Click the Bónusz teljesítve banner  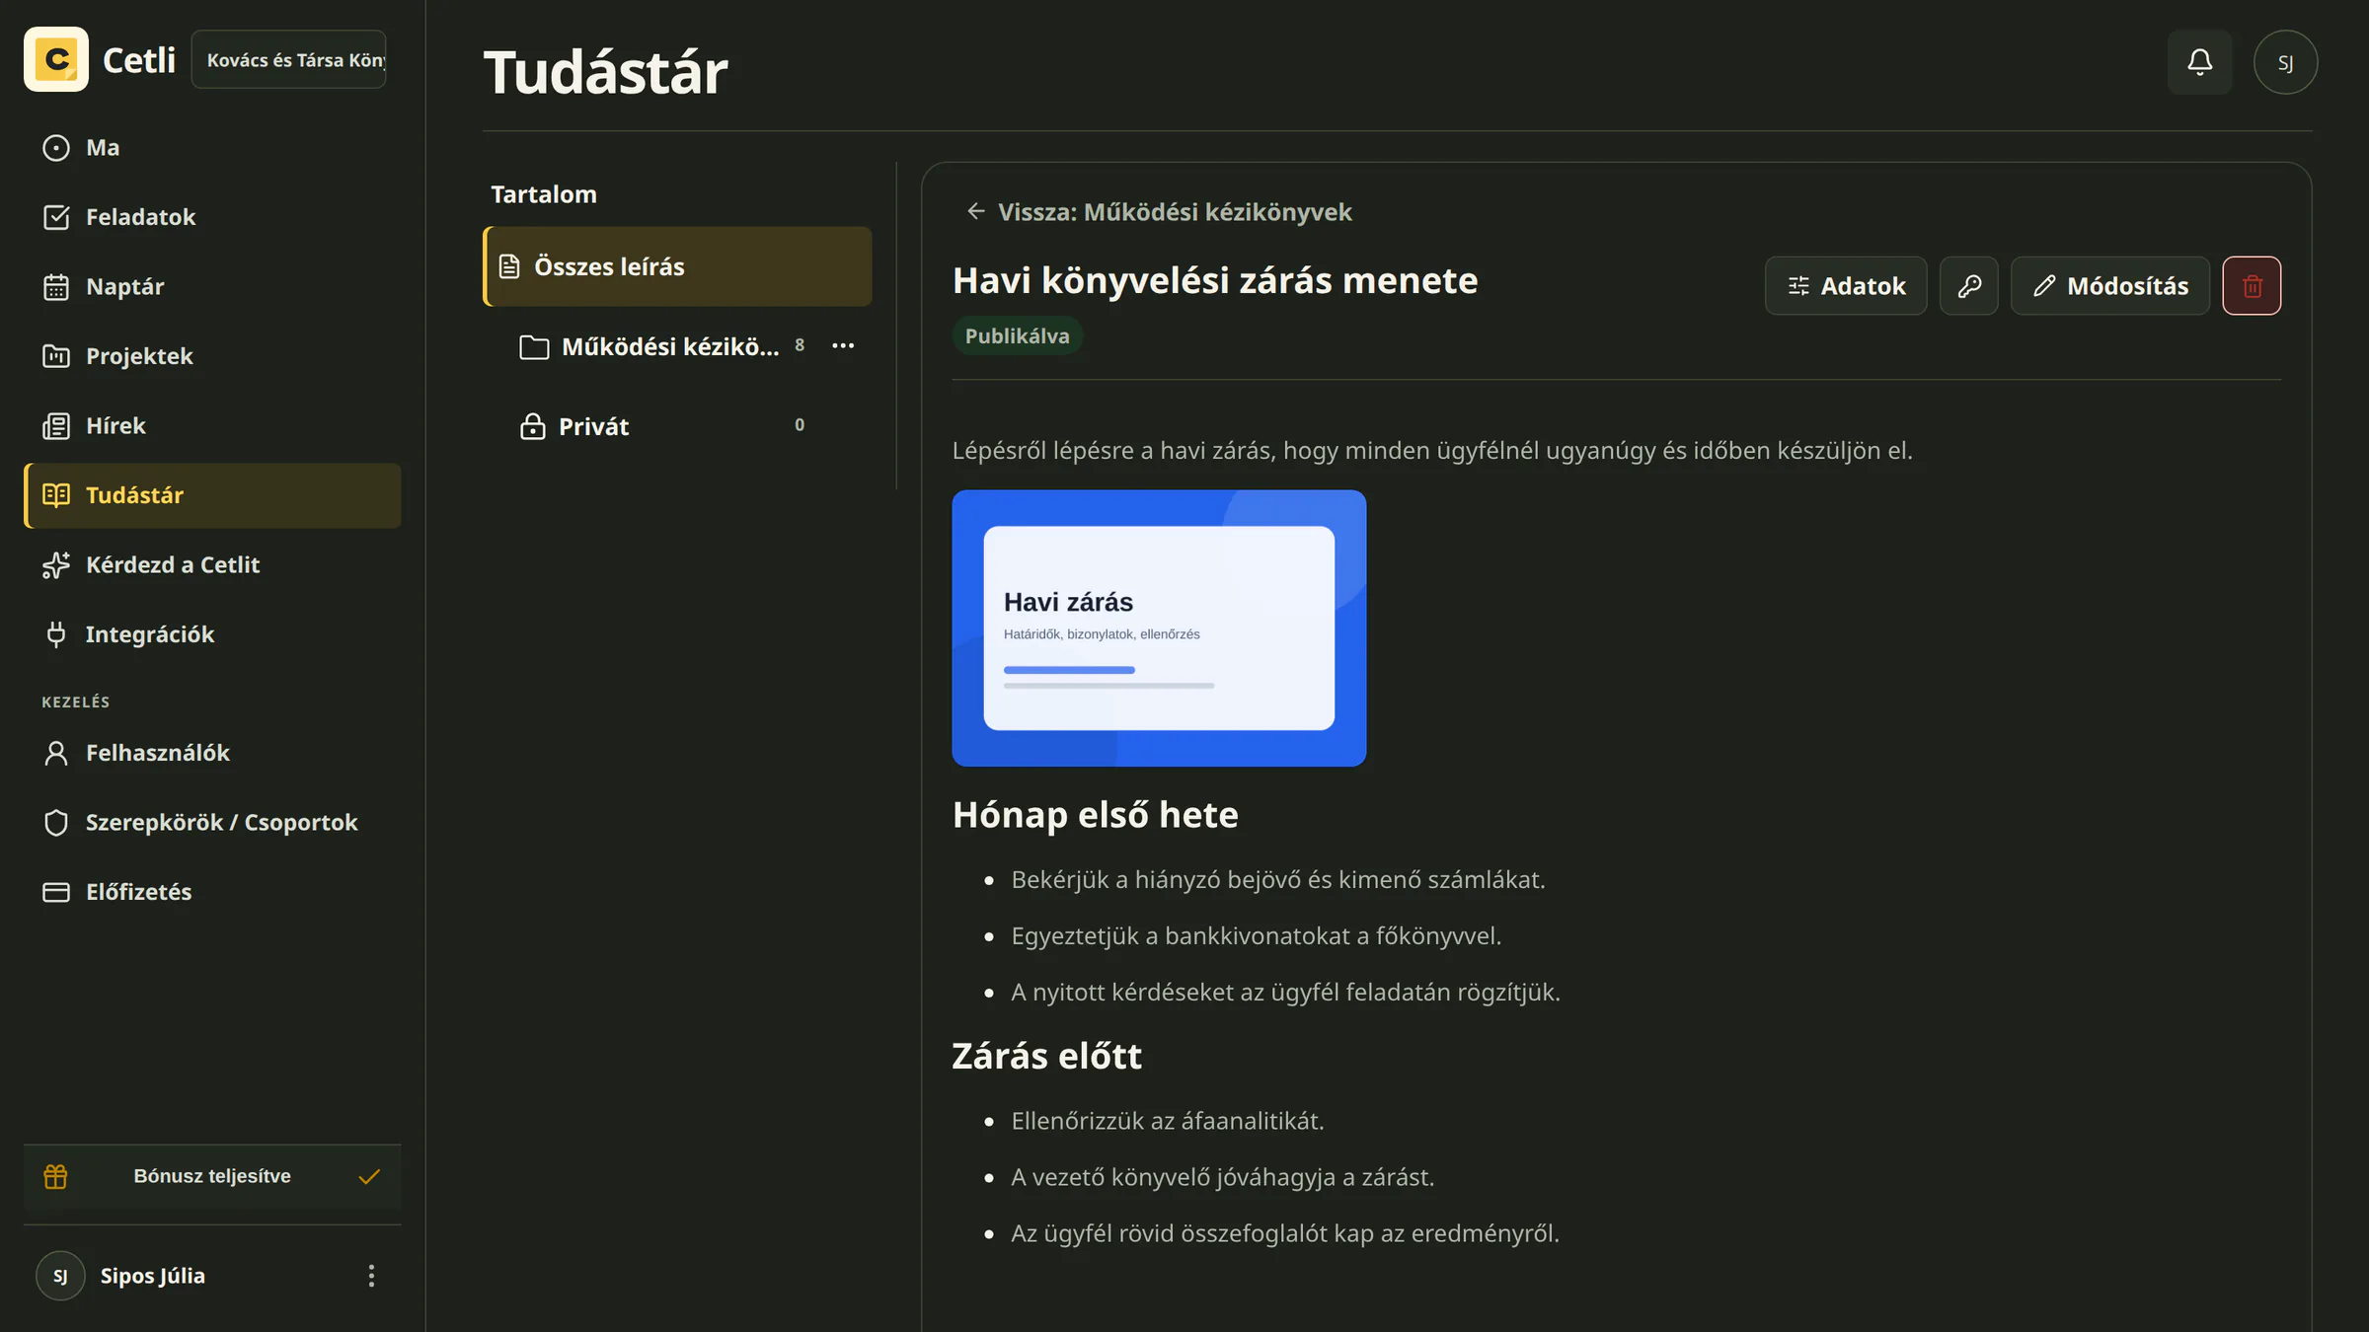pos(212,1176)
